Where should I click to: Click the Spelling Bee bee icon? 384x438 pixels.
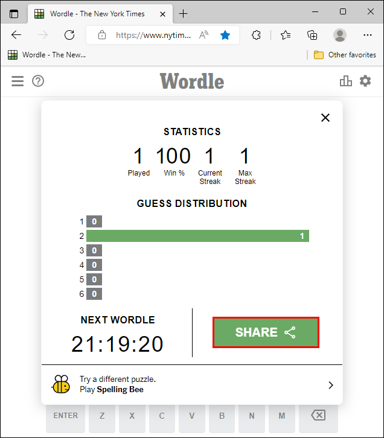pos(61,384)
